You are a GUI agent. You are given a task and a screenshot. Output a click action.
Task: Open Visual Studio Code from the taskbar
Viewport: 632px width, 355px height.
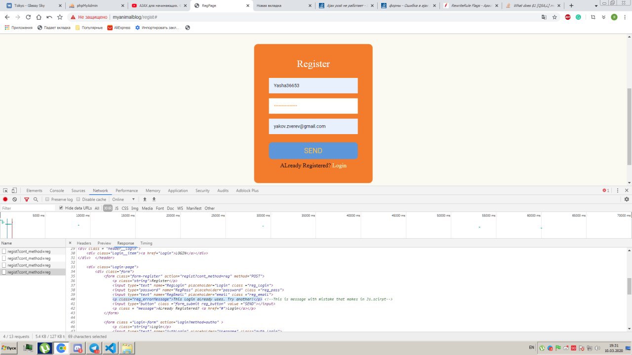click(x=111, y=348)
